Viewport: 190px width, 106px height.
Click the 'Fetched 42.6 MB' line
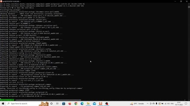17,8
